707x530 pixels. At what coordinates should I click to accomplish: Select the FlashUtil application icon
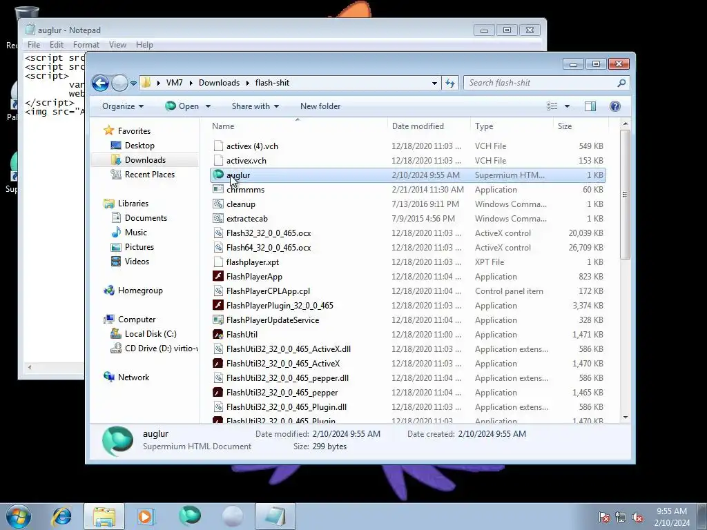tap(218, 334)
